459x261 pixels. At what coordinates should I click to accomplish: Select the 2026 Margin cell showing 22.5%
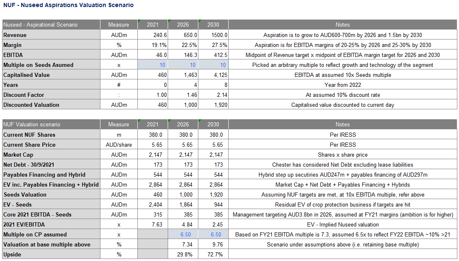tap(183, 45)
